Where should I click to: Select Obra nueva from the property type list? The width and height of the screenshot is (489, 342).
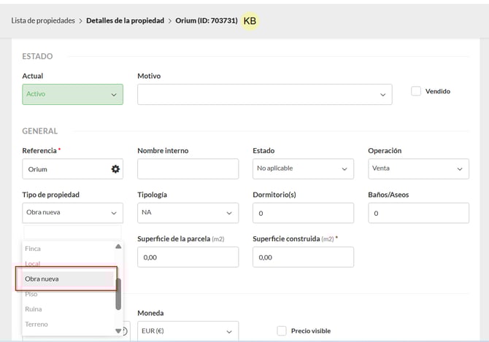[x=66, y=279]
